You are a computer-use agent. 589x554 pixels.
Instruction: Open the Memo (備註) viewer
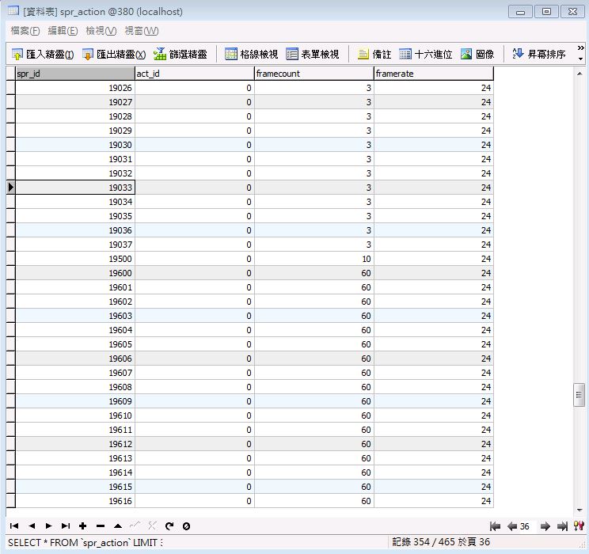point(374,55)
